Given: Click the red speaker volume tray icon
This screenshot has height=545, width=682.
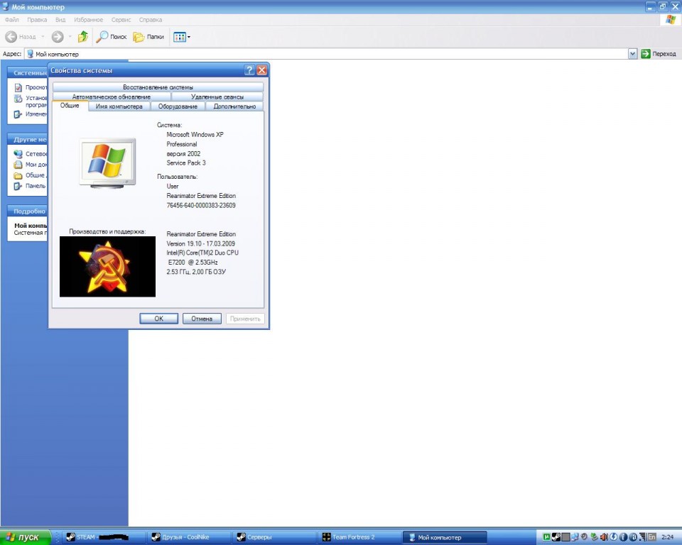Looking at the screenshot, I should [604, 537].
